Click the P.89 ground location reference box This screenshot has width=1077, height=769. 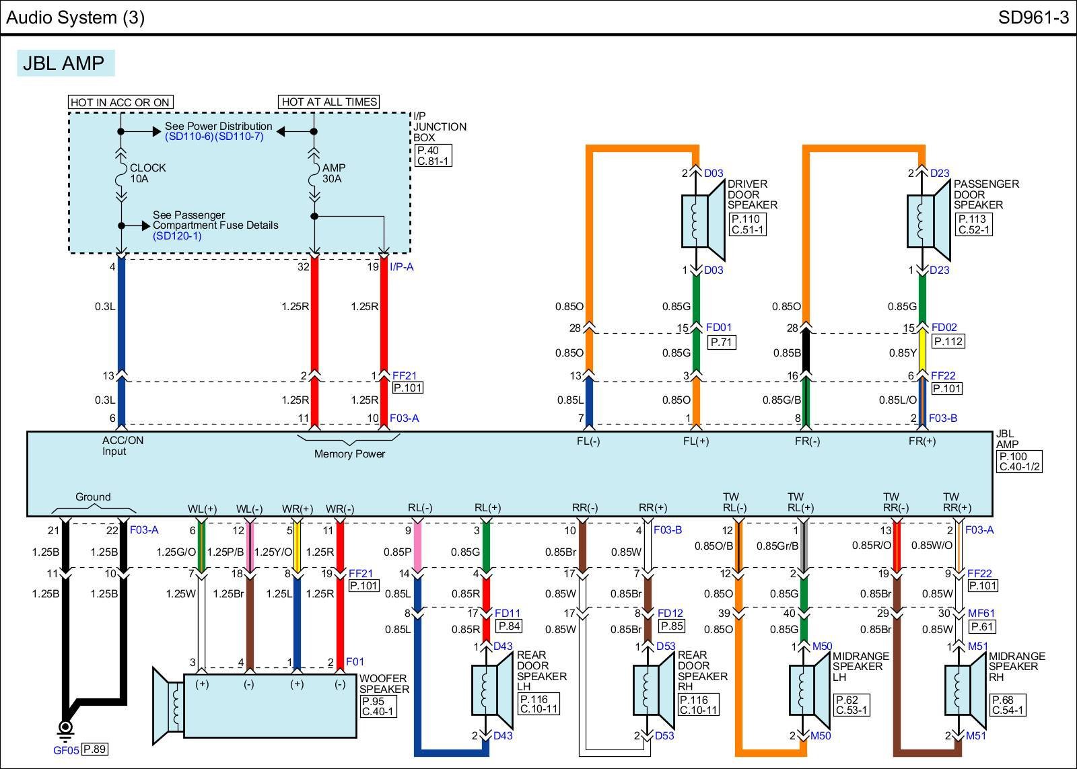(95, 749)
